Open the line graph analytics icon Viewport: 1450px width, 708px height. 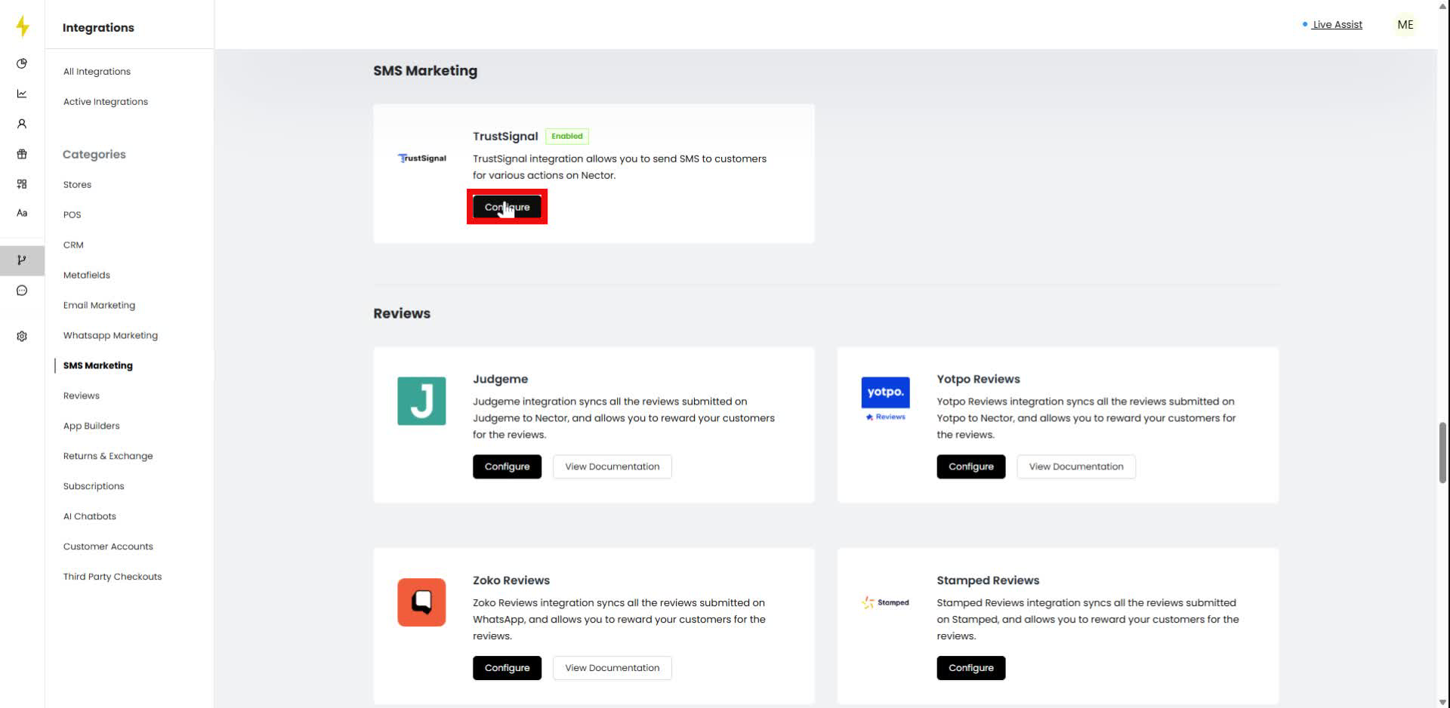point(22,94)
